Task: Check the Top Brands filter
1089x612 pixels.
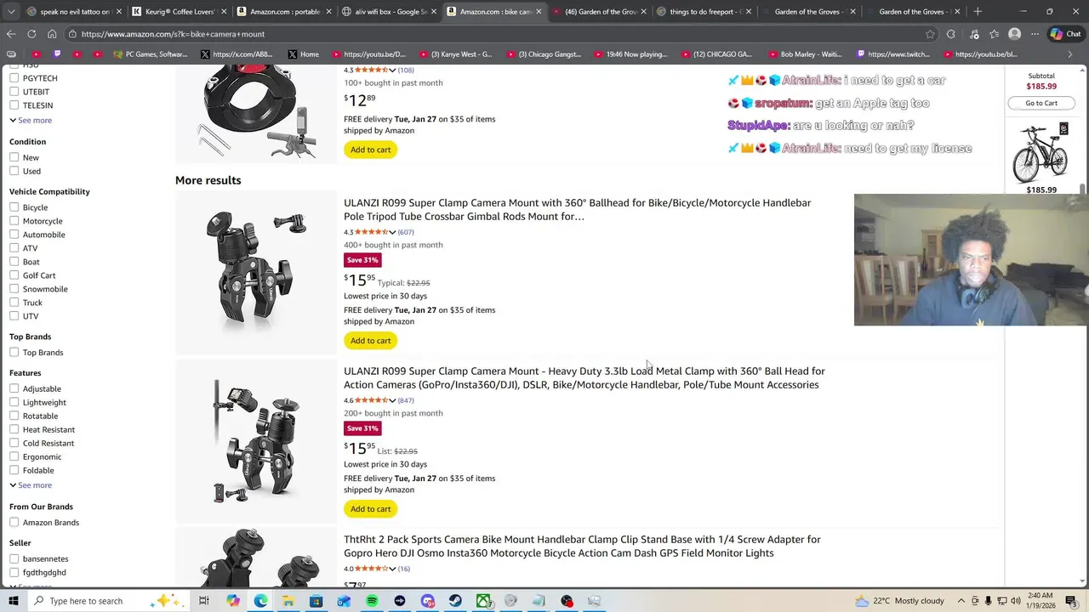Action: [14, 352]
